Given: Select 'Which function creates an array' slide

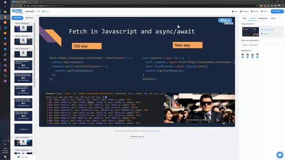Looking at the screenshot, I should point(23,103).
